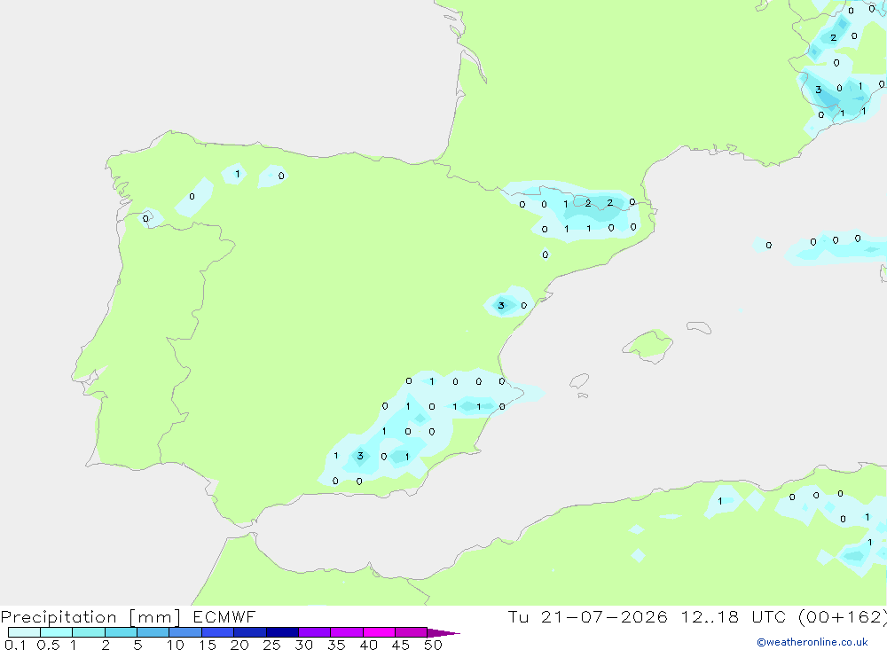Viewport: 887px width, 650px height.
Task: Pick the 15–20 mm legend color box
Action: 217,632
